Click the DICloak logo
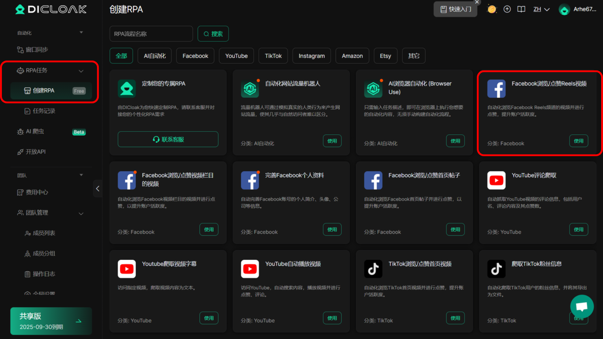The height and width of the screenshot is (339, 603). pos(51,9)
